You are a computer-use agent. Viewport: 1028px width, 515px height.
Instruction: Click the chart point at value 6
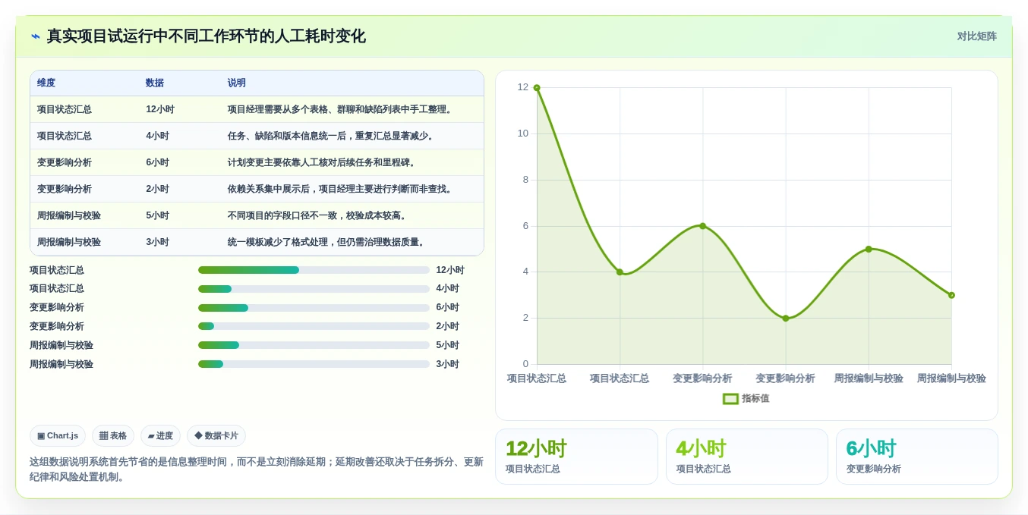tap(702, 226)
